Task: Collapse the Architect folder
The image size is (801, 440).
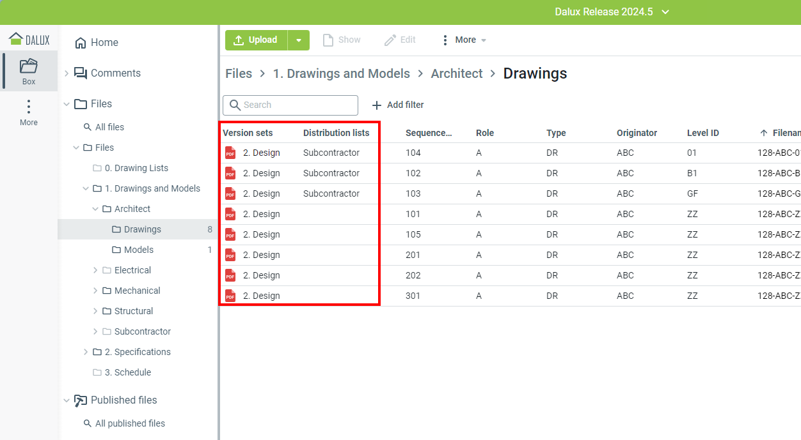Action: tap(96, 209)
